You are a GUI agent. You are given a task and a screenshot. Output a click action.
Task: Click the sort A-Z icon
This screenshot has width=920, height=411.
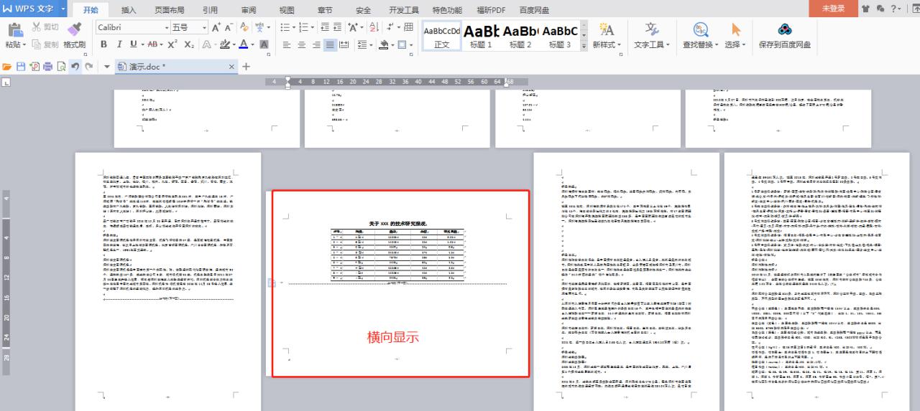(374, 27)
